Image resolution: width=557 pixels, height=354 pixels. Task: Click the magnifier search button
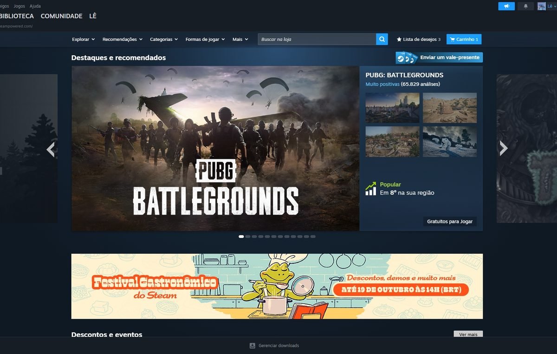pos(382,39)
